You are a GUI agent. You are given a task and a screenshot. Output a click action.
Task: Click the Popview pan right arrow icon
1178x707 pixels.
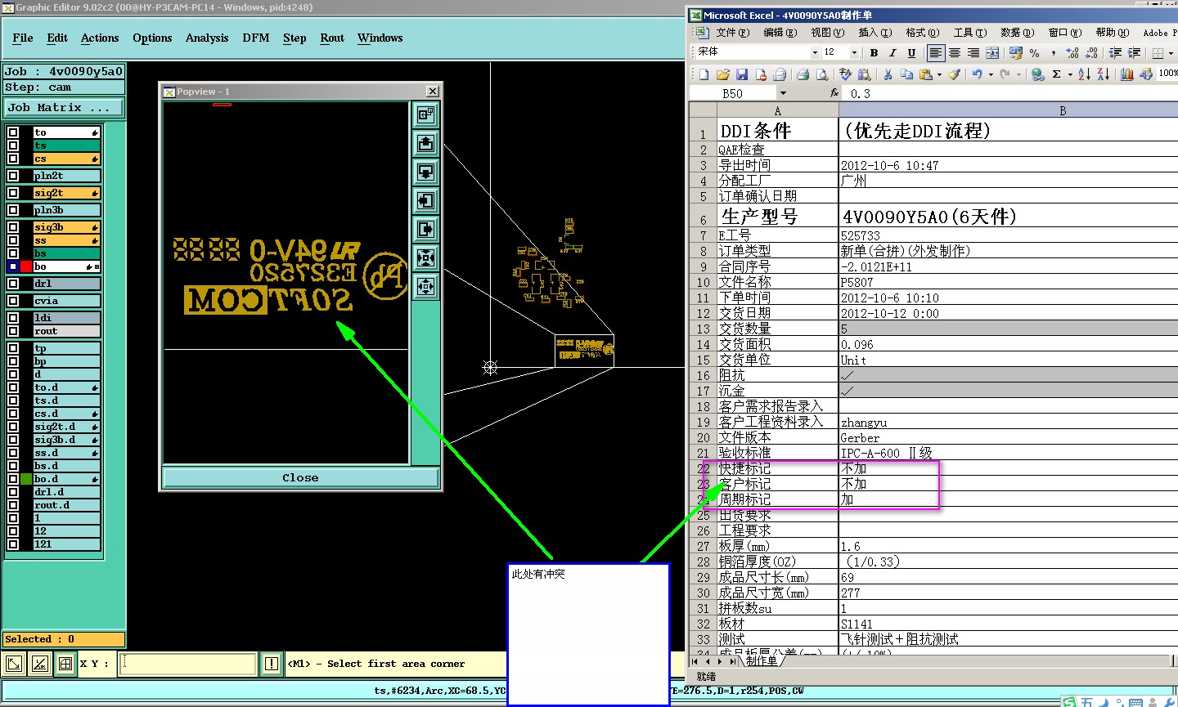tap(425, 230)
